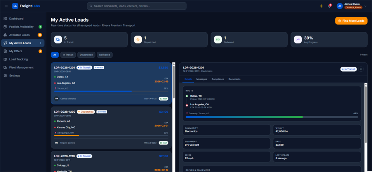This screenshot has height=172, width=372.
Task: Click the FreightLabs truck logo
Action: pyautogui.click(x=15, y=6)
